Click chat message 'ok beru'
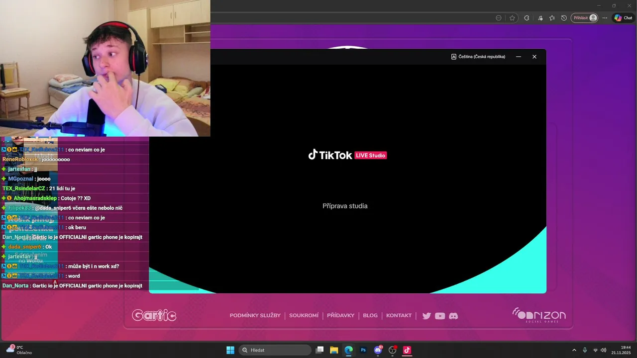The image size is (637, 358). tap(77, 227)
